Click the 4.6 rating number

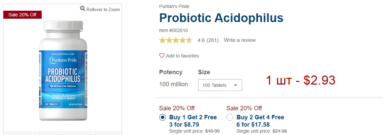click(201, 40)
